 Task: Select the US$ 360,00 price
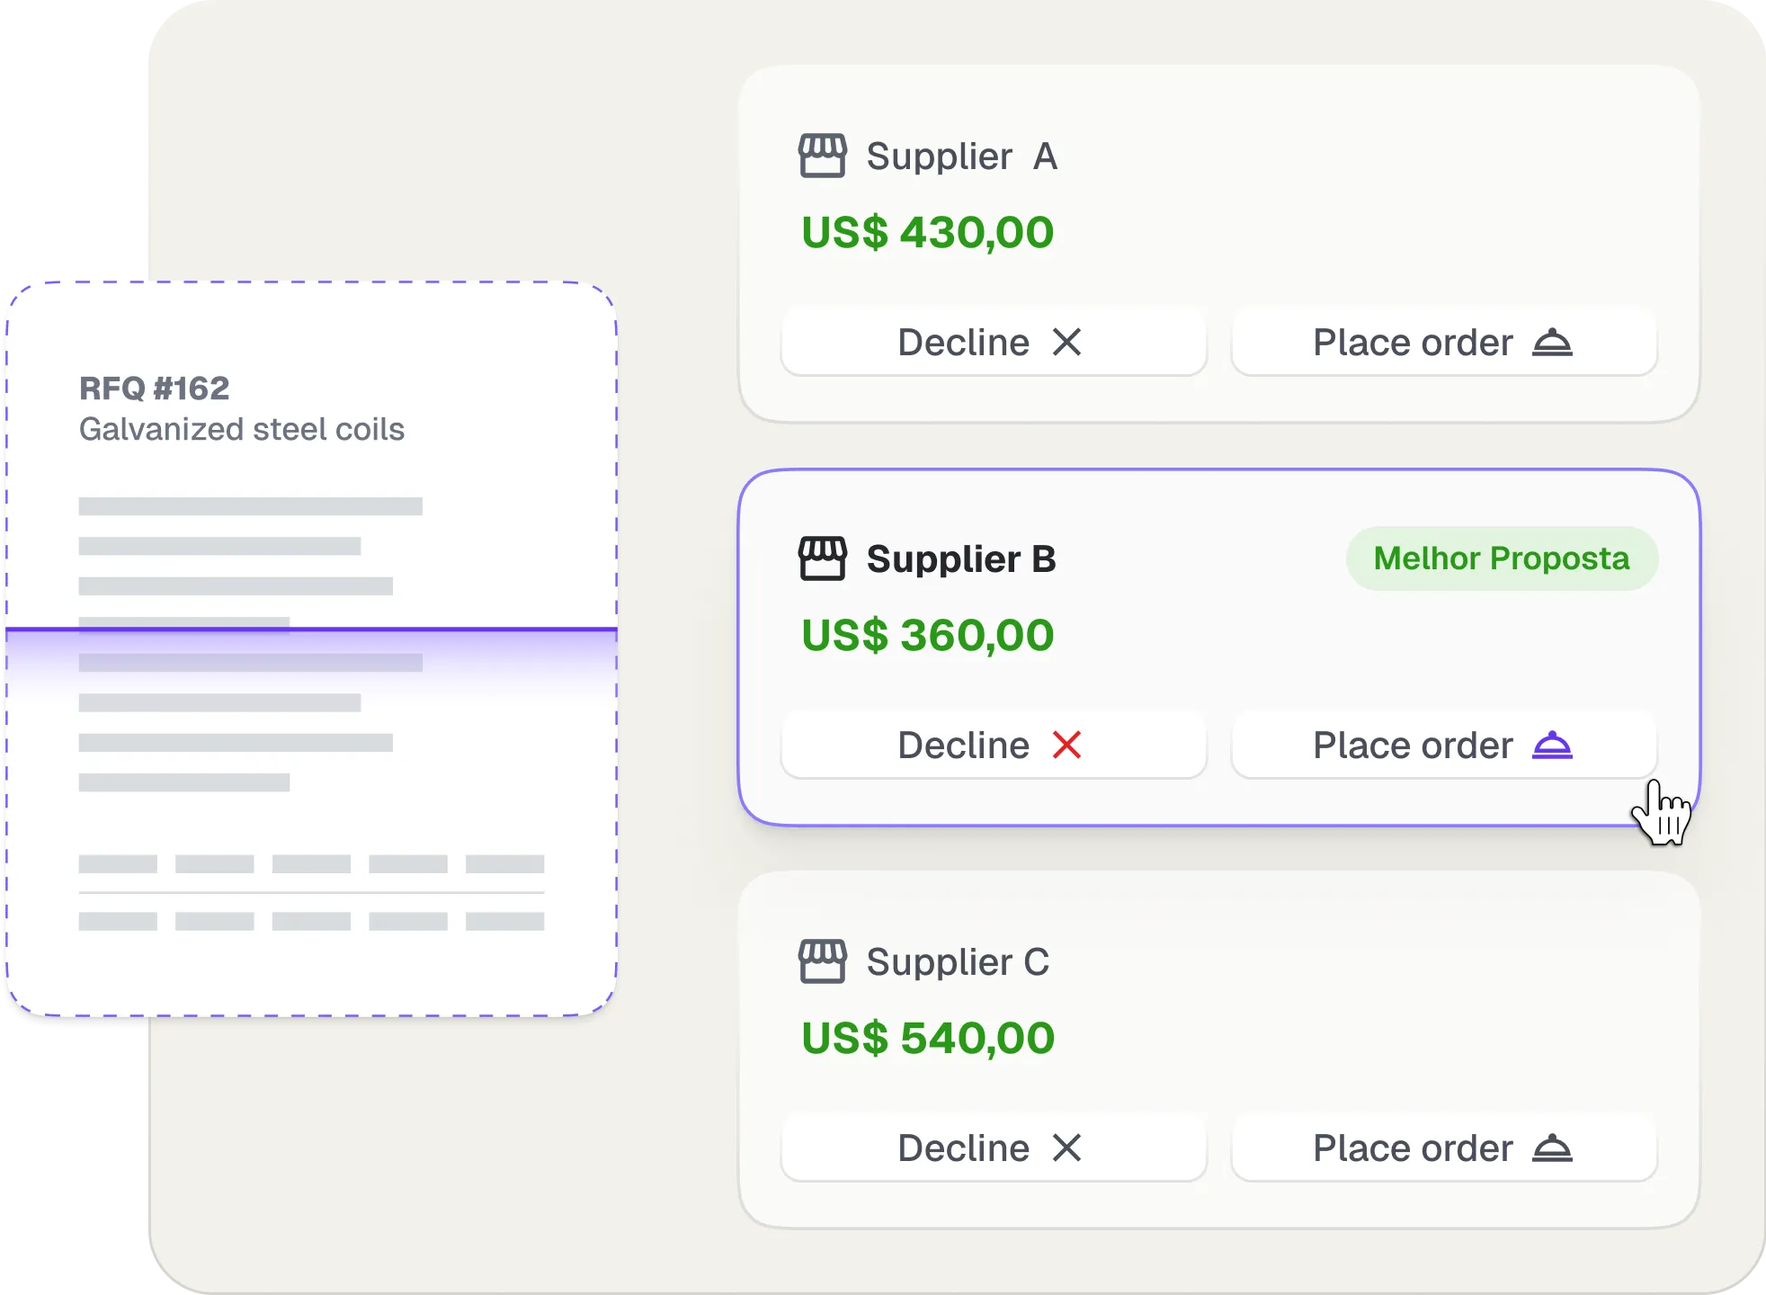coord(927,636)
